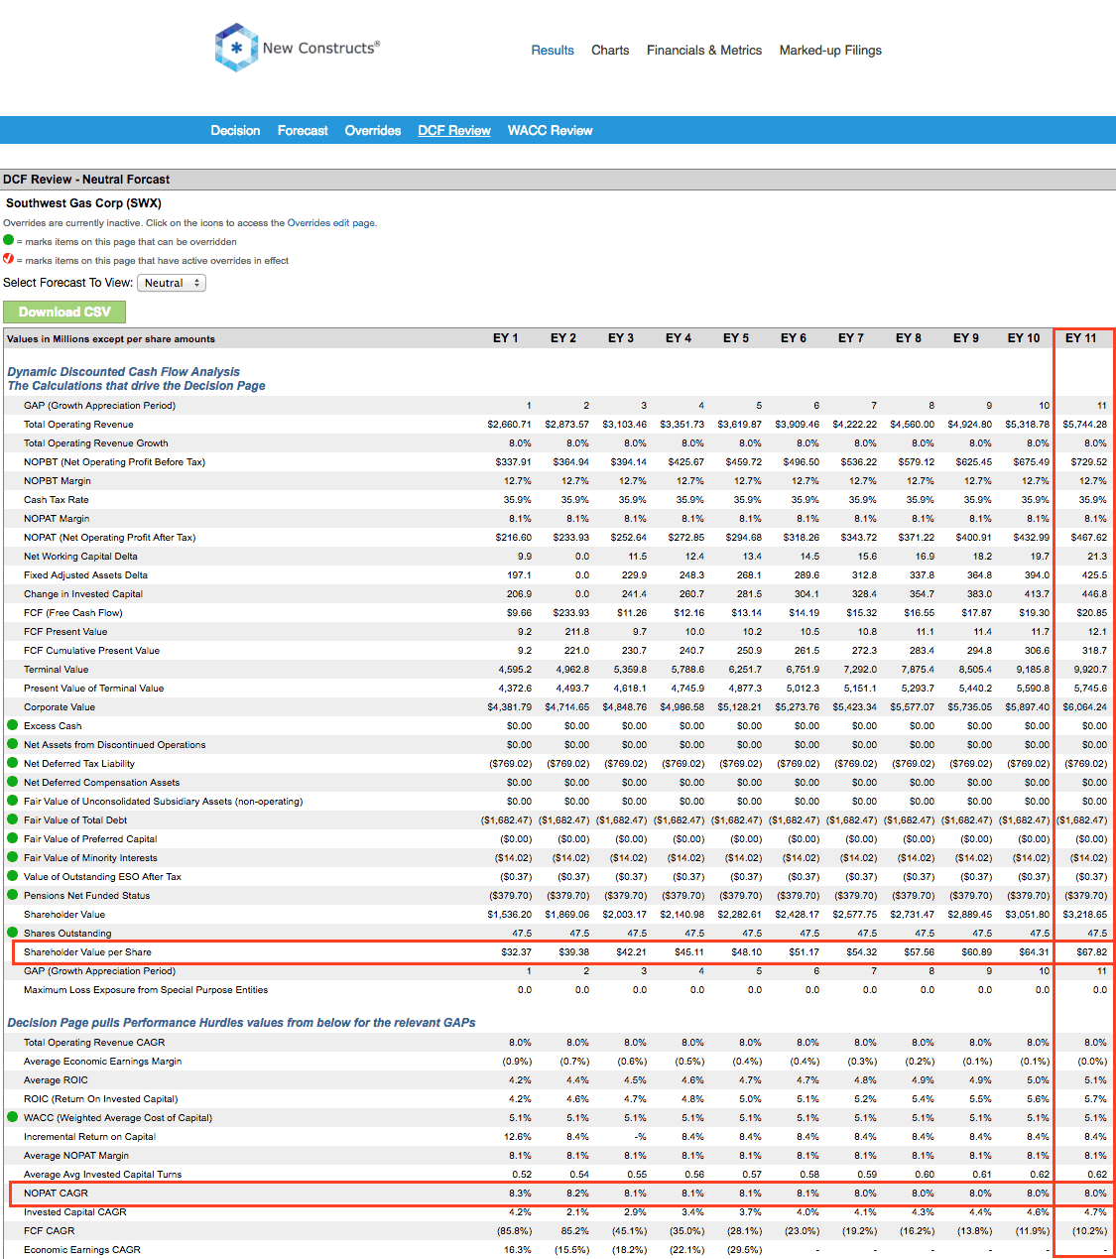1116x1259 pixels.
Task: Click the Average Avg Invested Capital Turns label
Action: tap(103, 1174)
